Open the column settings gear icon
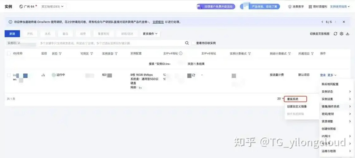 [341, 34]
